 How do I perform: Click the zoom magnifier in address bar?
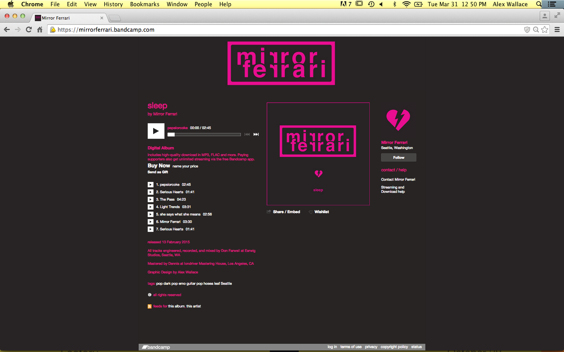click(536, 29)
